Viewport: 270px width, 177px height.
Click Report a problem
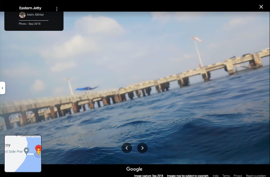(256, 176)
